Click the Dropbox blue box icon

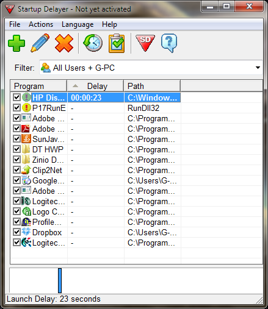click(x=26, y=232)
